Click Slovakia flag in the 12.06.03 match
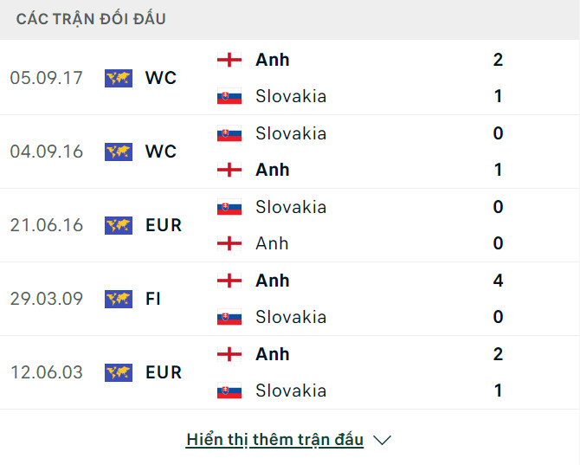 (x=229, y=391)
